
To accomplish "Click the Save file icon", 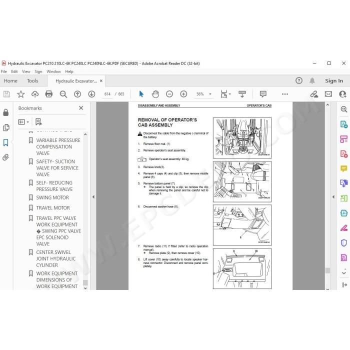I will point(6,94).
